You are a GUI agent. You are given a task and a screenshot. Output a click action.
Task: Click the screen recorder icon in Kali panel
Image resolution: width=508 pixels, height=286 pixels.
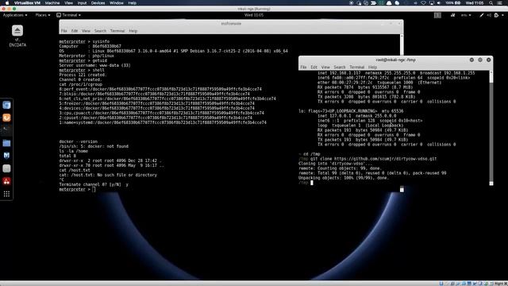click(x=452, y=15)
